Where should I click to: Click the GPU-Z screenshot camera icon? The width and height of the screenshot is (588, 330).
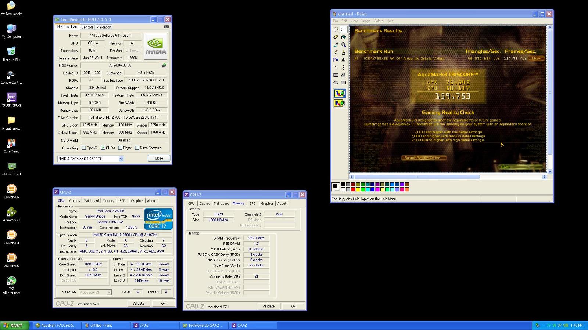166,26
